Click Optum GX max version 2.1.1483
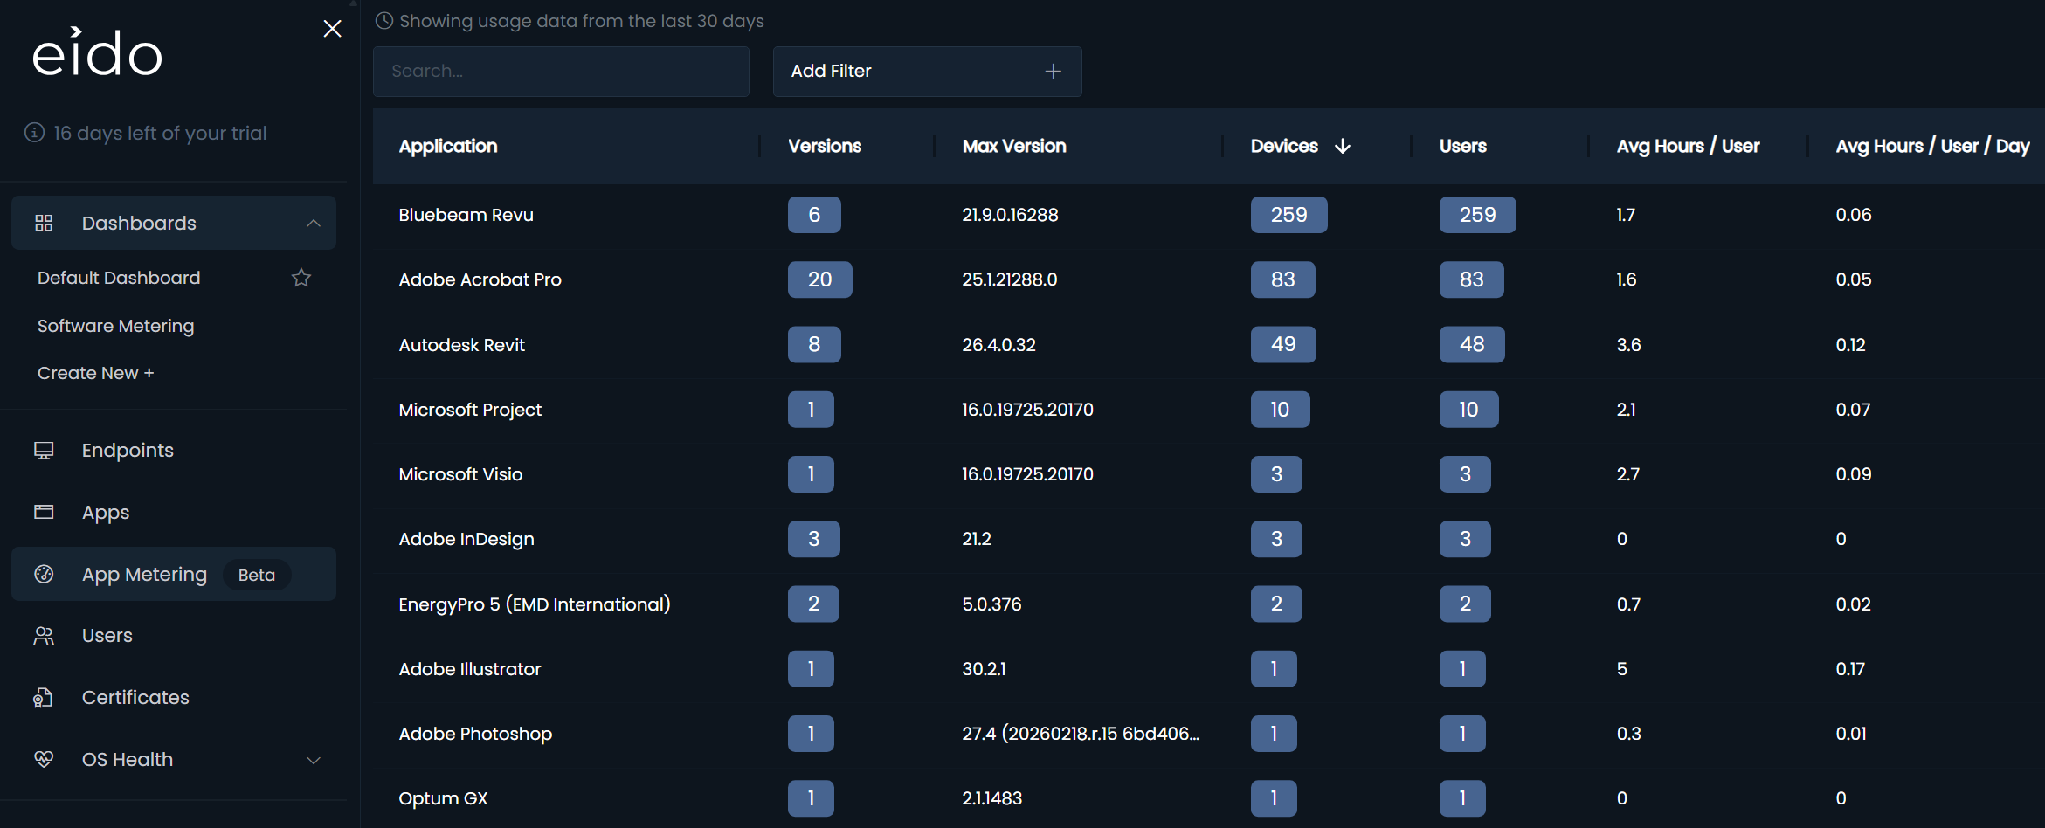Screen dimensions: 2045x828 click(991, 798)
